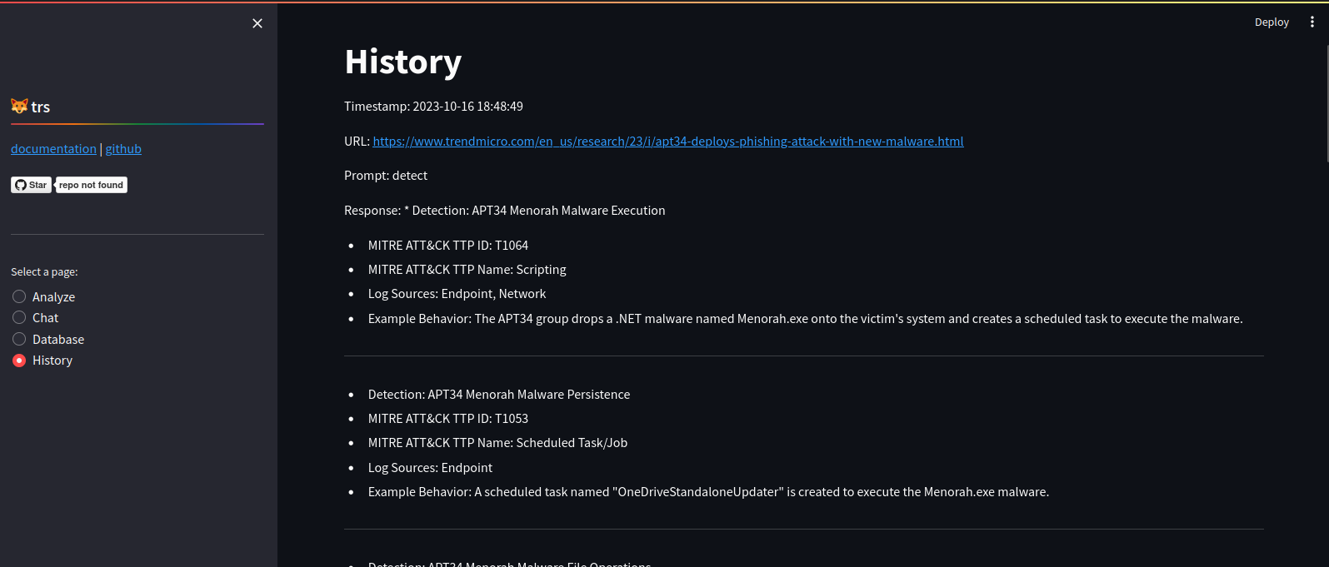Switch to the Chat page
This screenshot has width=1329, height=567.
pos(19,317)
